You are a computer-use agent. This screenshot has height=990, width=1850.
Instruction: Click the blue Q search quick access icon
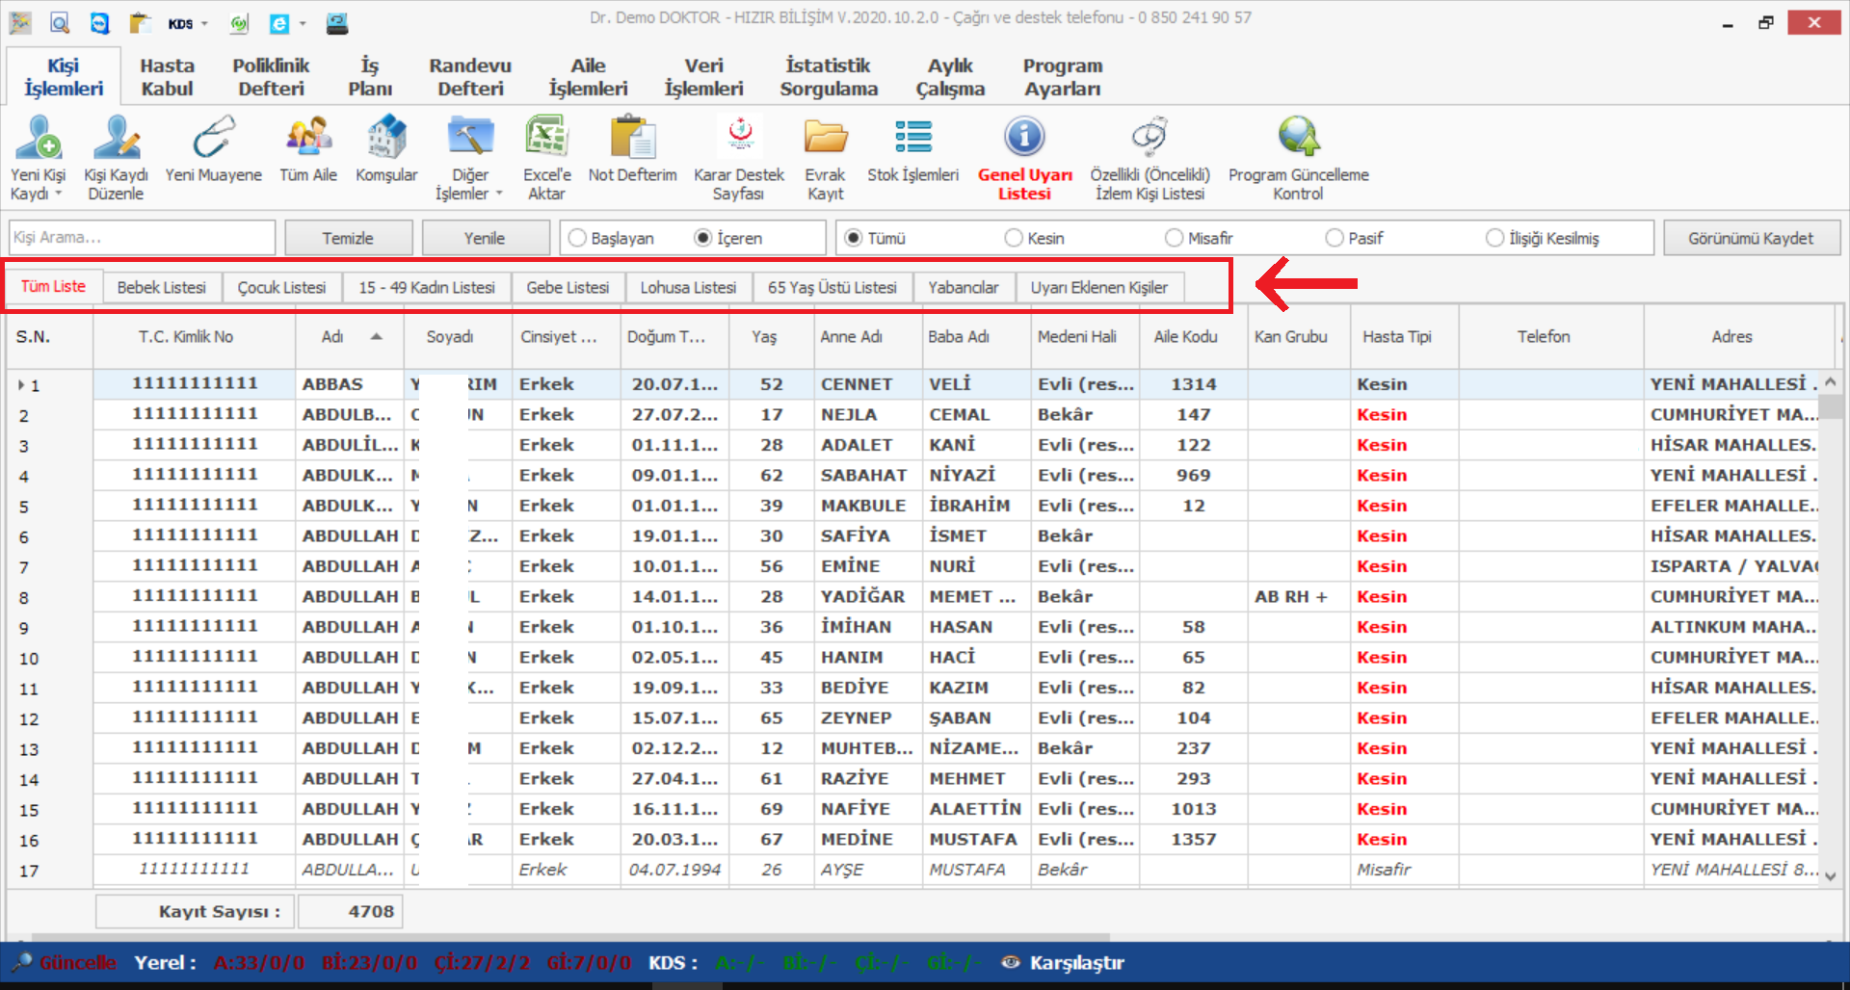(100, 23)
